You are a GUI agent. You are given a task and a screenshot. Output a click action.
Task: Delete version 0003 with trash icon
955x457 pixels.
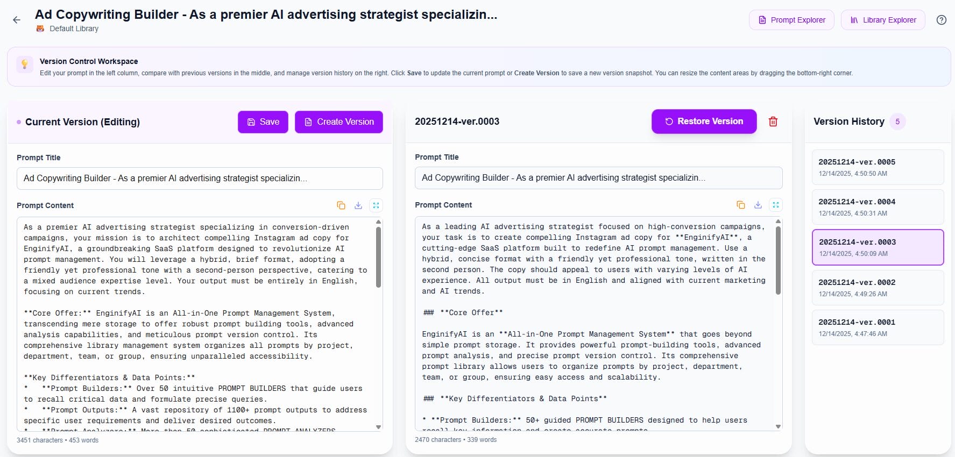click(x=773, y=122)
